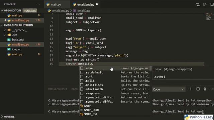This screenshot has width=214, height=120.
Task: Click emailSend.py breadcrumb segment
Action: click(61, 11)
